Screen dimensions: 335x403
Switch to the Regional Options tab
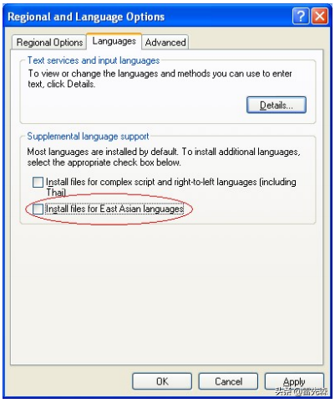49,43
